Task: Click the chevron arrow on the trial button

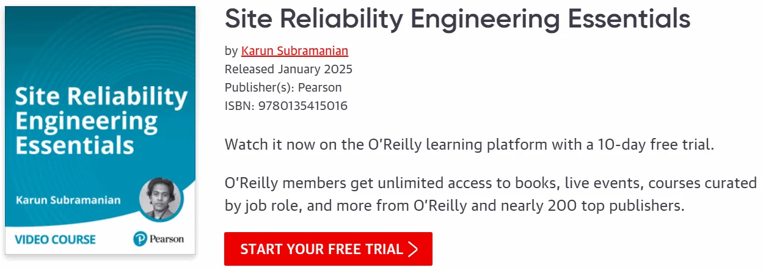Action: [414, 249]
